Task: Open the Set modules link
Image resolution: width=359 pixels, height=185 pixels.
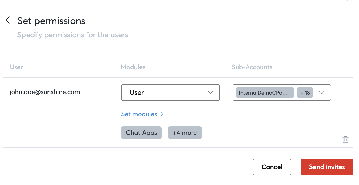Action: coord(139,114)
